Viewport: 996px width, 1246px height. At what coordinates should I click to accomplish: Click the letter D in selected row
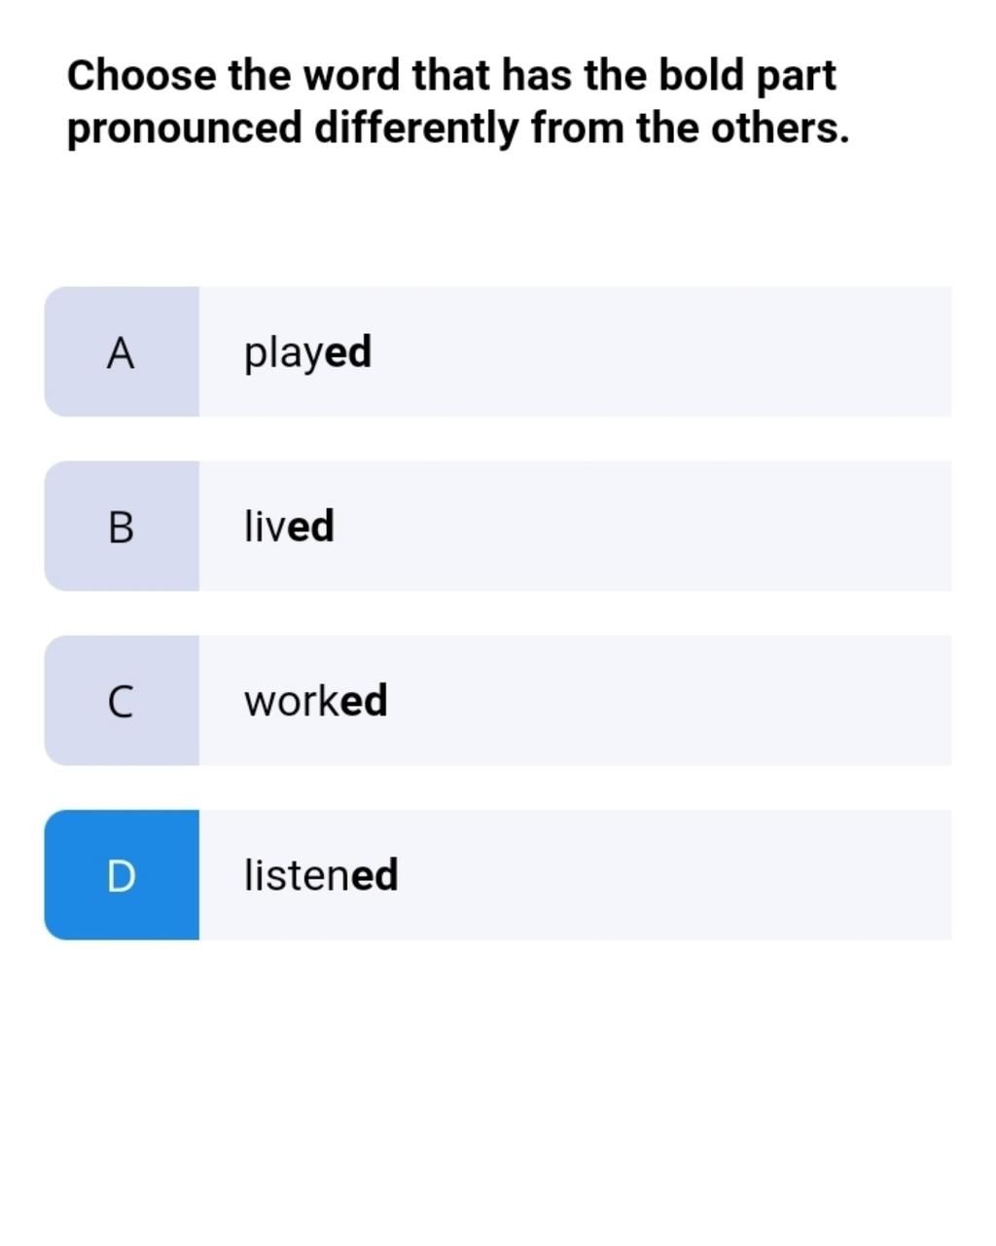tap(121, 875)
